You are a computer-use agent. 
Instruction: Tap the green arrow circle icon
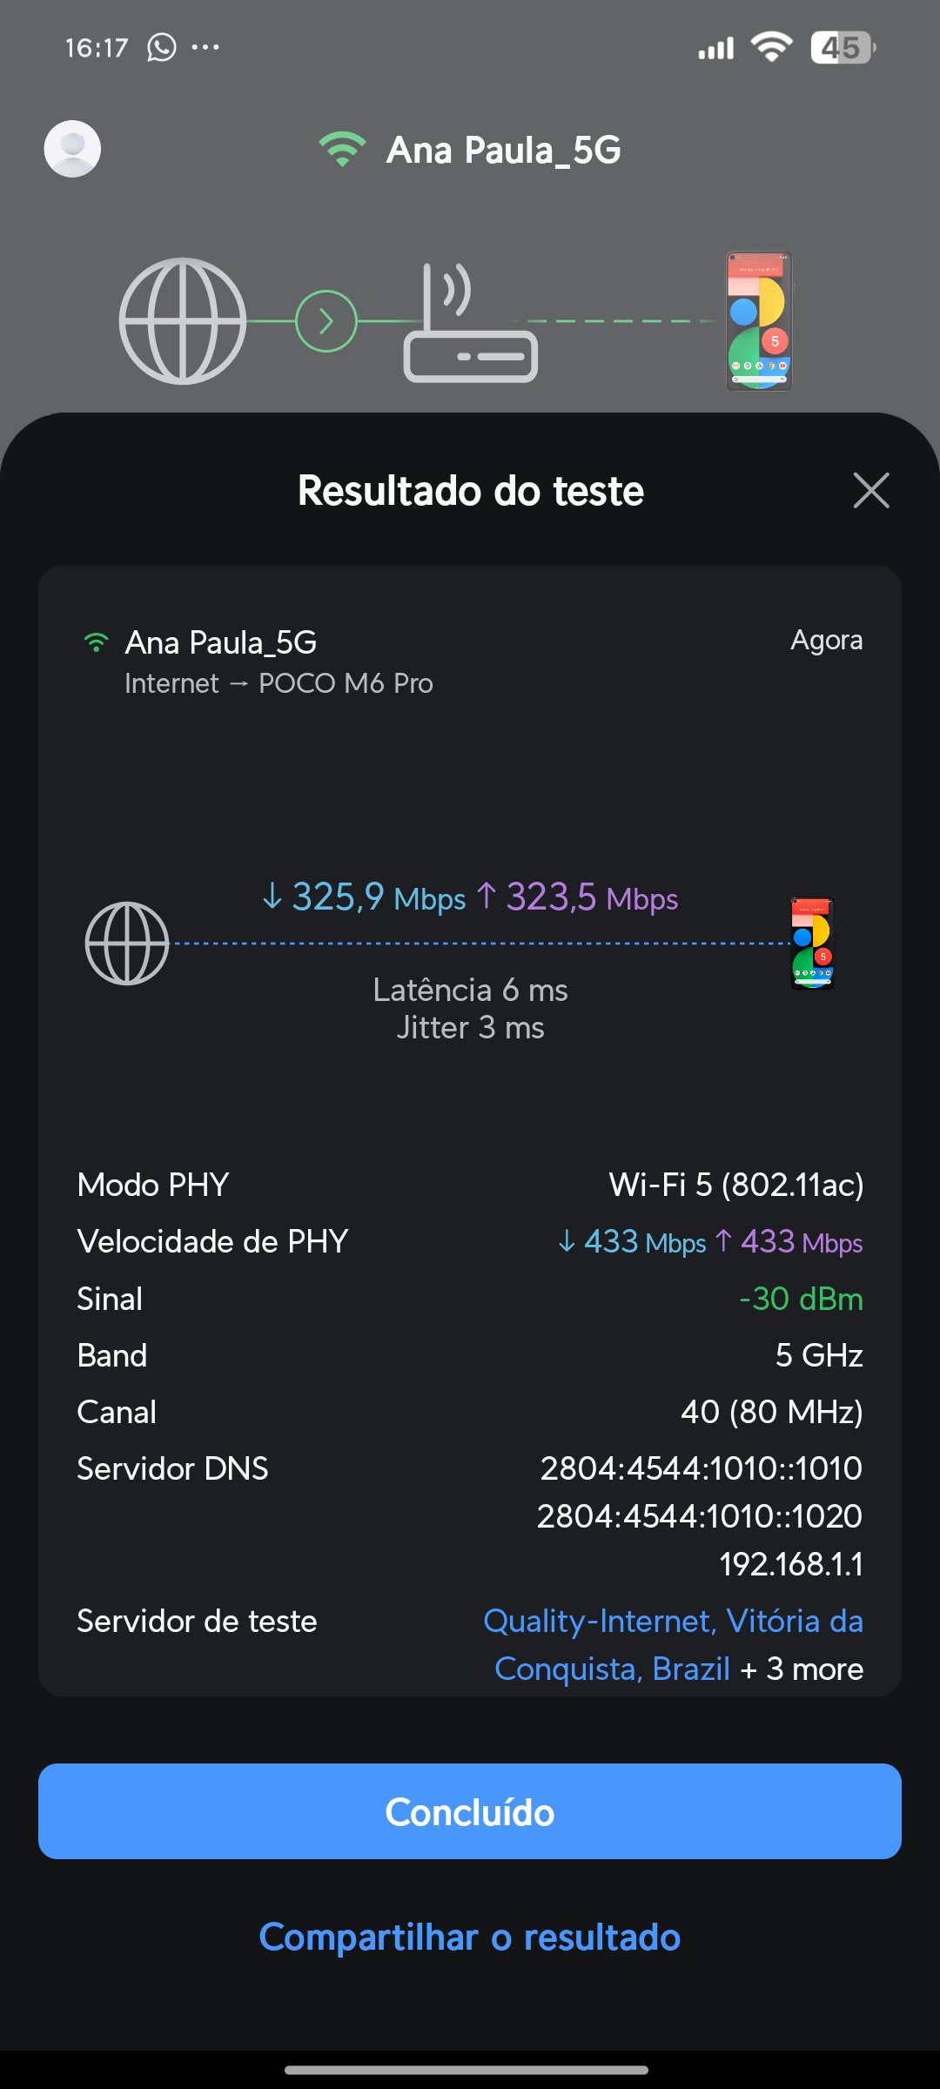[326, 321]
